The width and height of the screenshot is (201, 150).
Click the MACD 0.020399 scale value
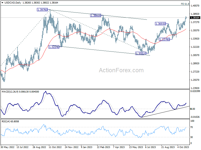point(195,91)
